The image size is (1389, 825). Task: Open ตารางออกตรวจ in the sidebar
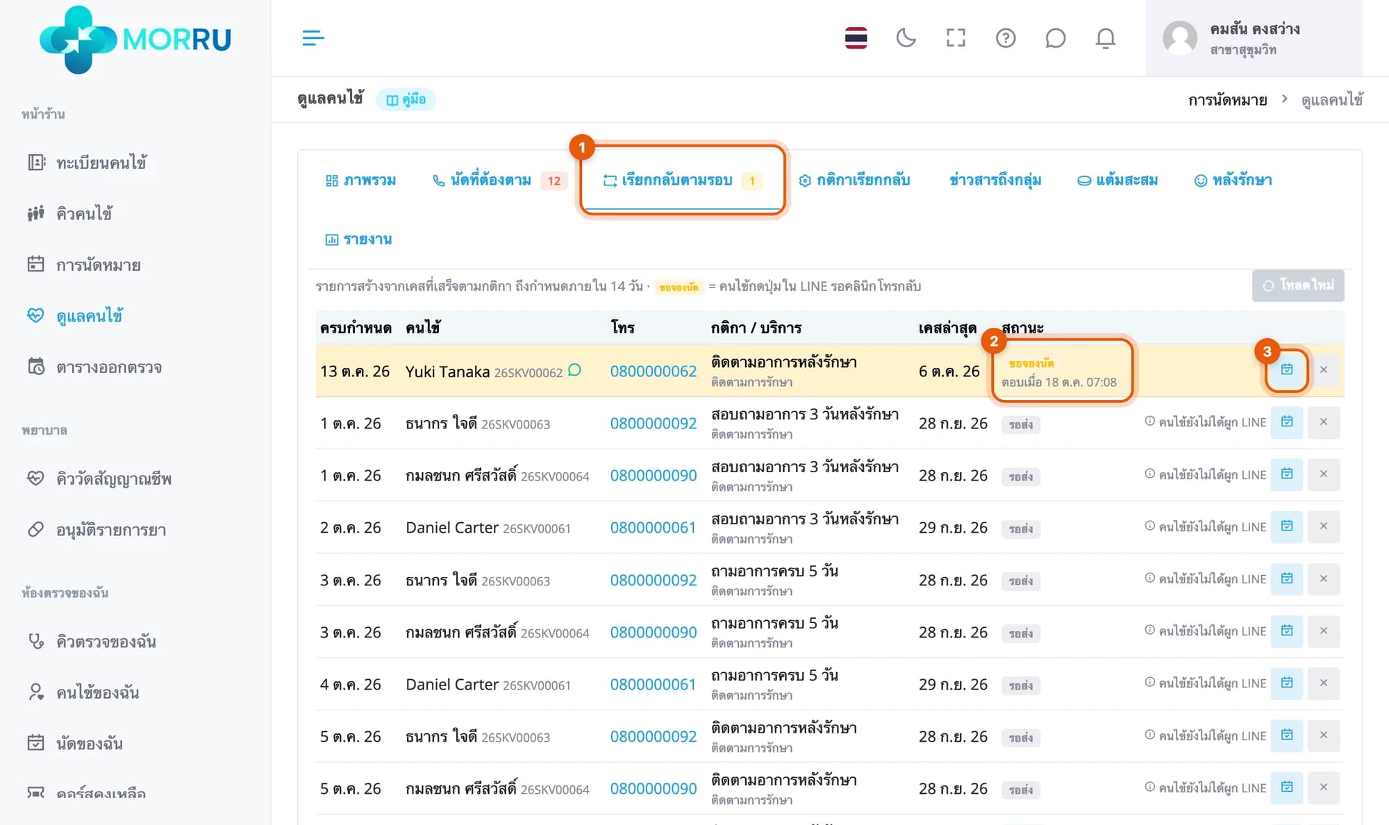94,367
